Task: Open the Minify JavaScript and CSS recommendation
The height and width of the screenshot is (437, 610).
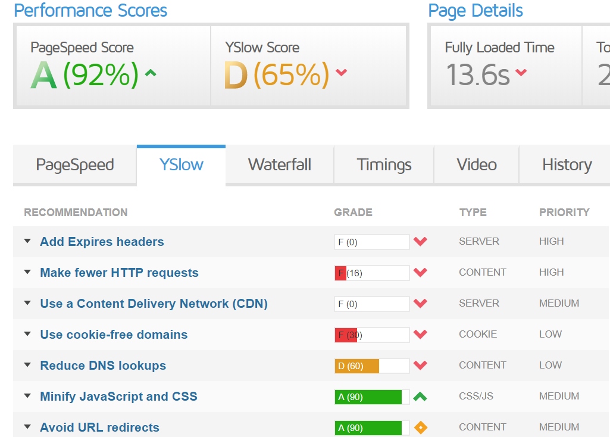Action: 118,397
